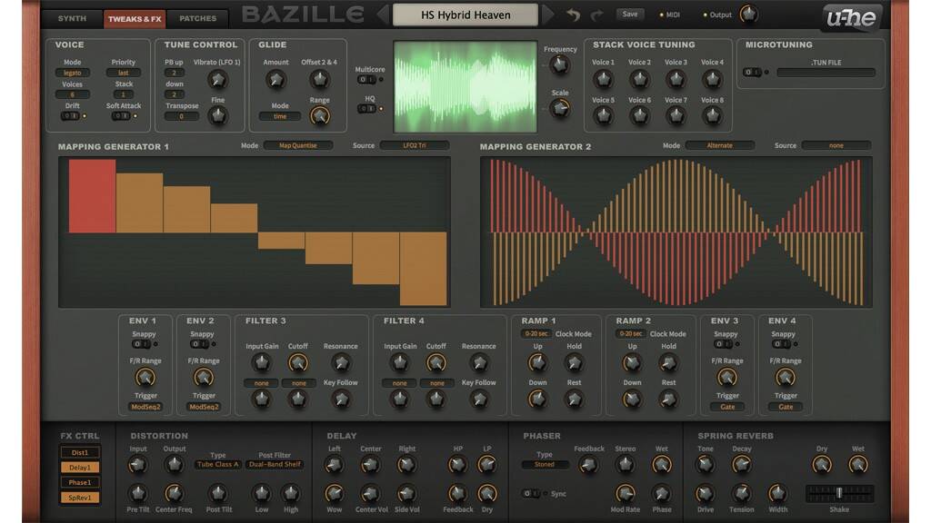Click the Spring Reverb Wet knob
The image size is (931, 523).
858,465
